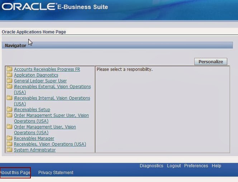Open Receivables, Vision Operations (USA) link
The width and height of the screenshot is (238, 182).
pyautogui.click(x=50, y=144)
